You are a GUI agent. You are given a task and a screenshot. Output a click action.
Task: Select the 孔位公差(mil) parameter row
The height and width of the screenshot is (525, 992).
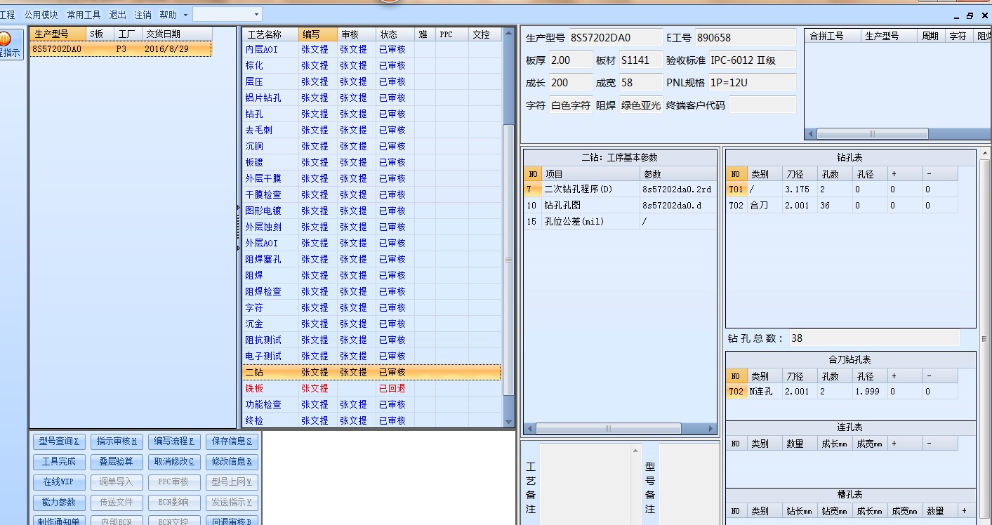pyautogui.click(x=620, y=221)
